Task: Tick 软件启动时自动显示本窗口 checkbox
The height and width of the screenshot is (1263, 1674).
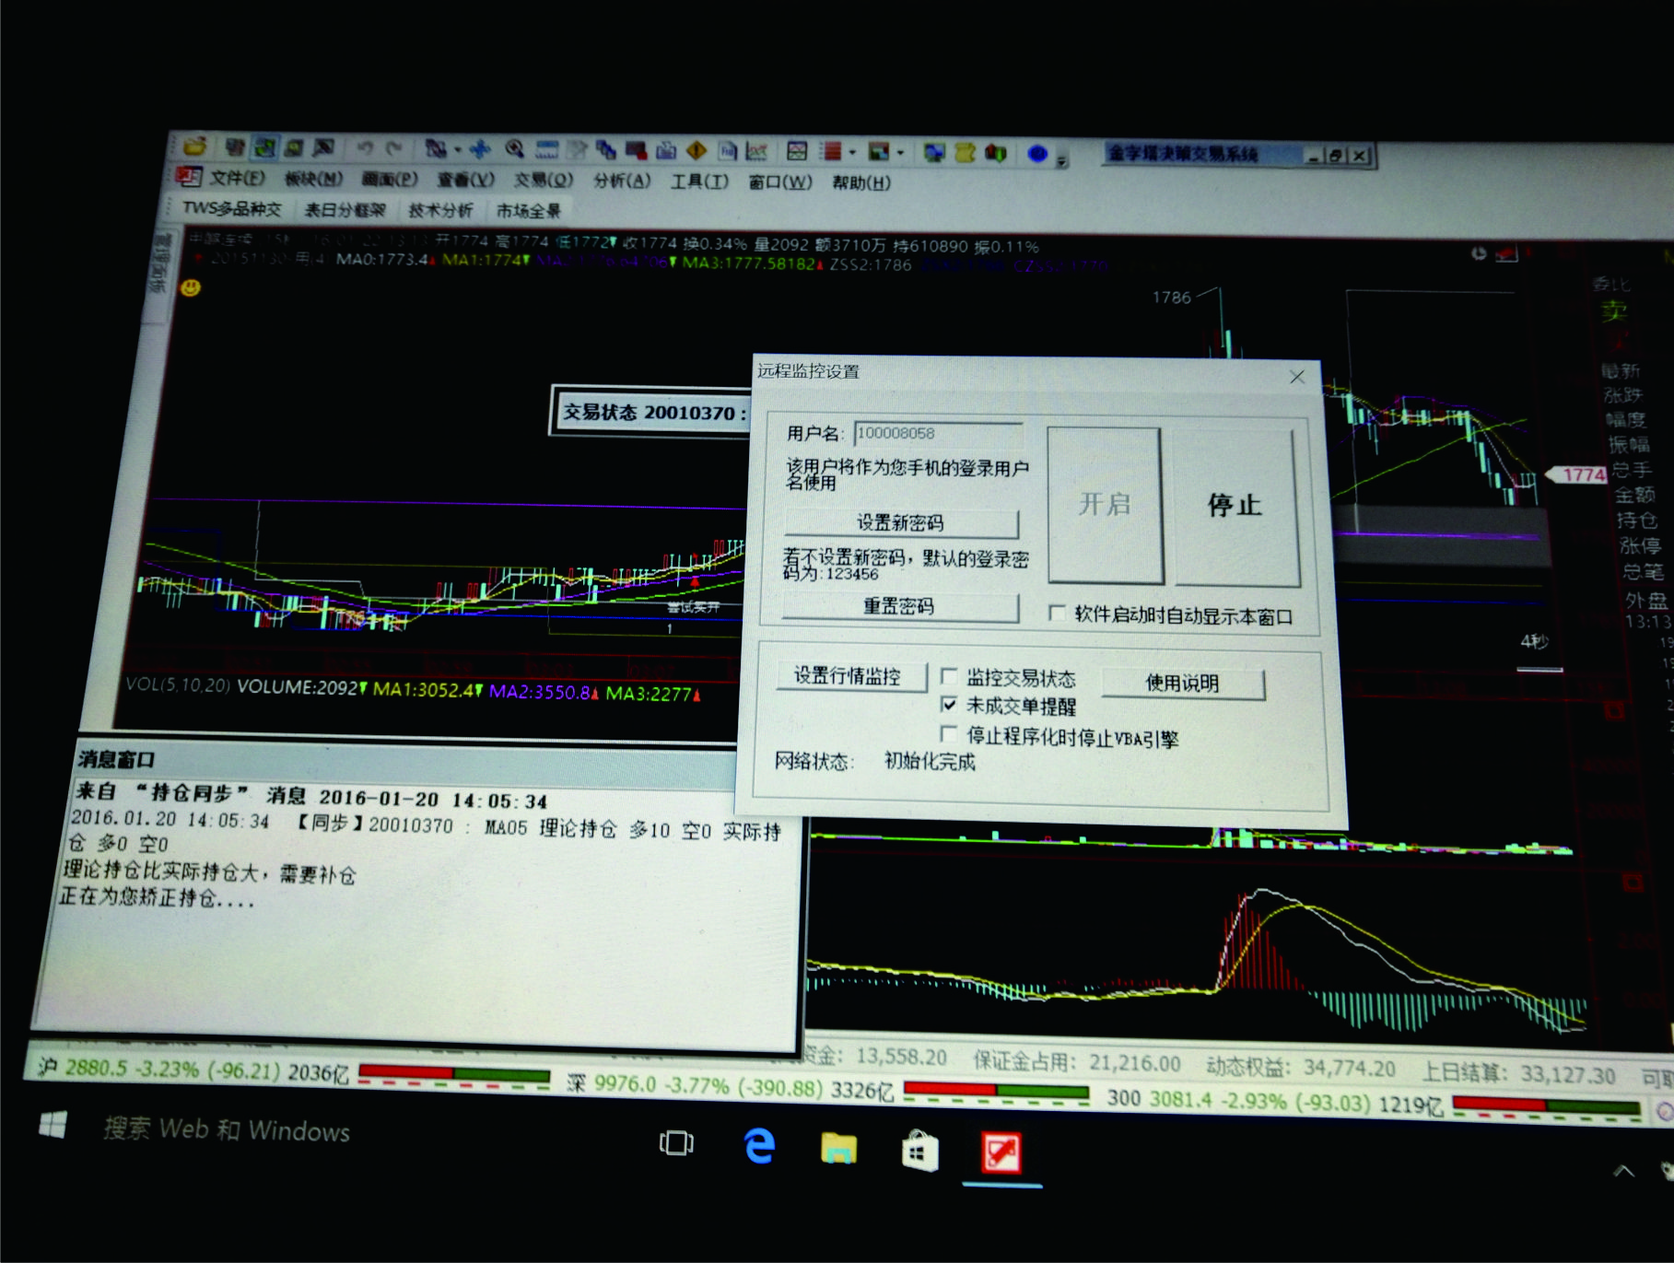Action: 1058,614
